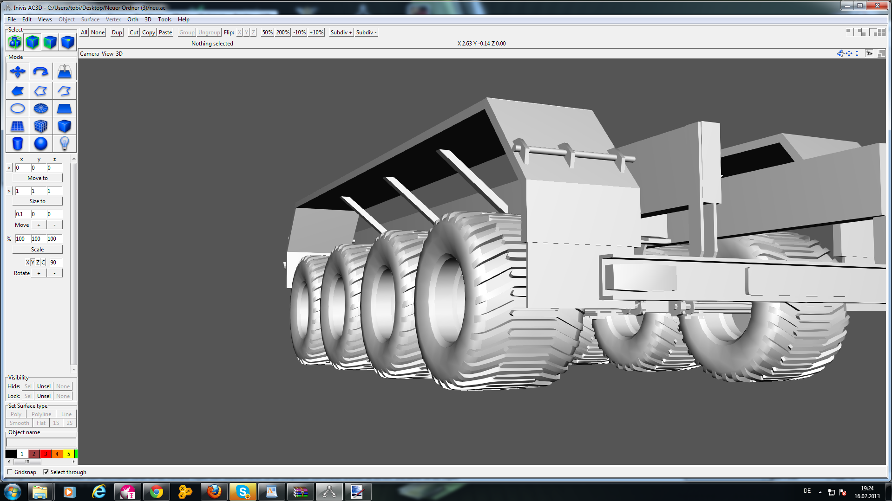Click the palette horizontal scrollbar thumb
Viewport: 892px width, 501px height.
pyautogui.click(x=27, y=462)
